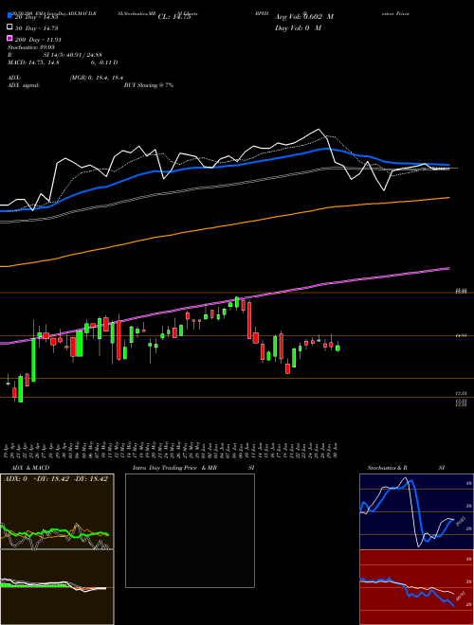Click the 14.91 price axis label

pos(462,335)
